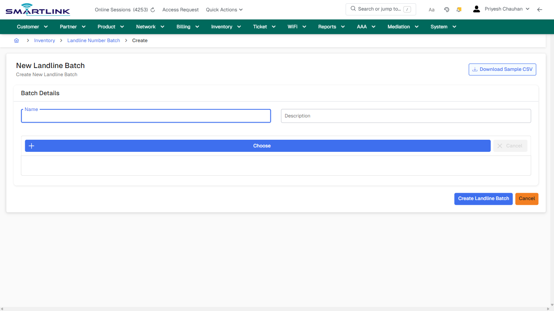This screenshot has height=311, width=554.
Task: Click Access Request in the top bar
Action: (180, 9)
